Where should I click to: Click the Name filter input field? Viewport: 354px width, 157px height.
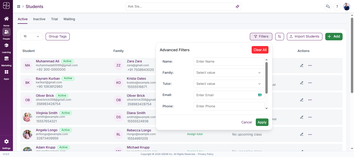(x=229, y=62)
